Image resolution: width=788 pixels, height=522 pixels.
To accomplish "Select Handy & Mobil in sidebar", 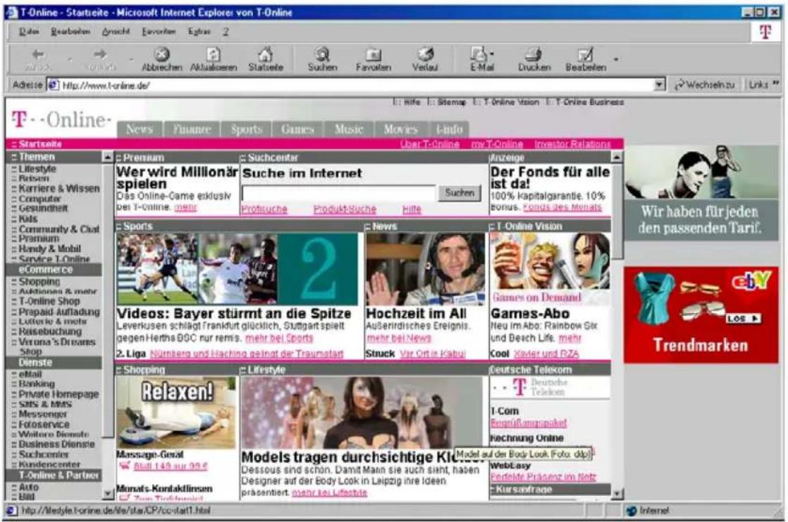I will (50, 248).
